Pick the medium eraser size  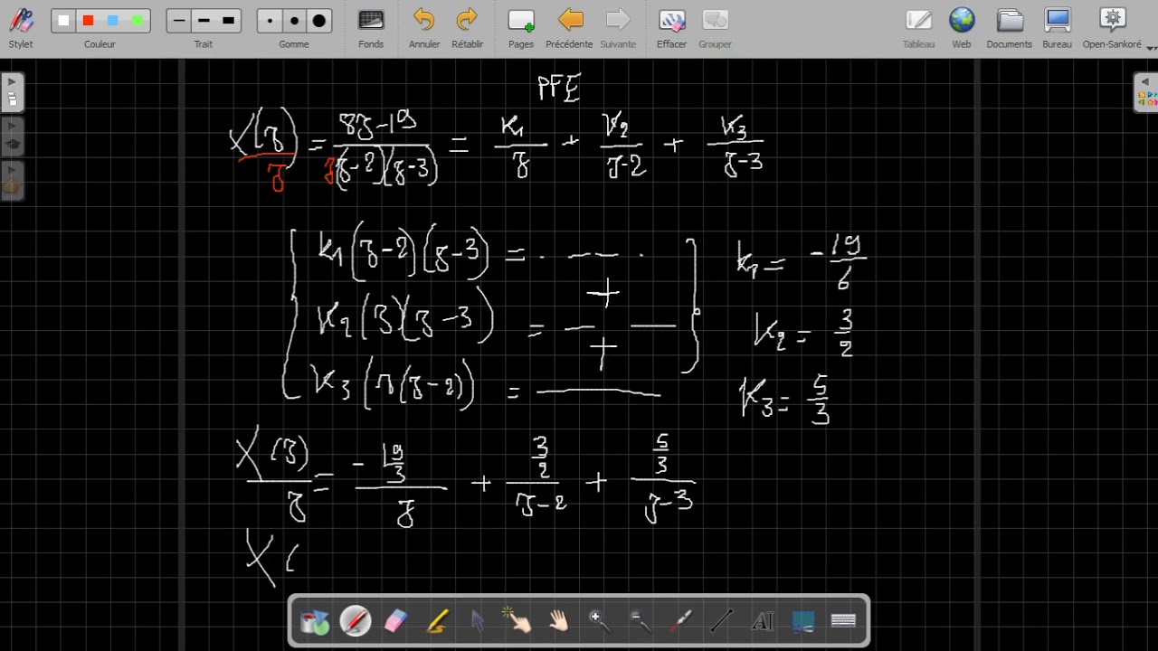(x=294, y=21)
